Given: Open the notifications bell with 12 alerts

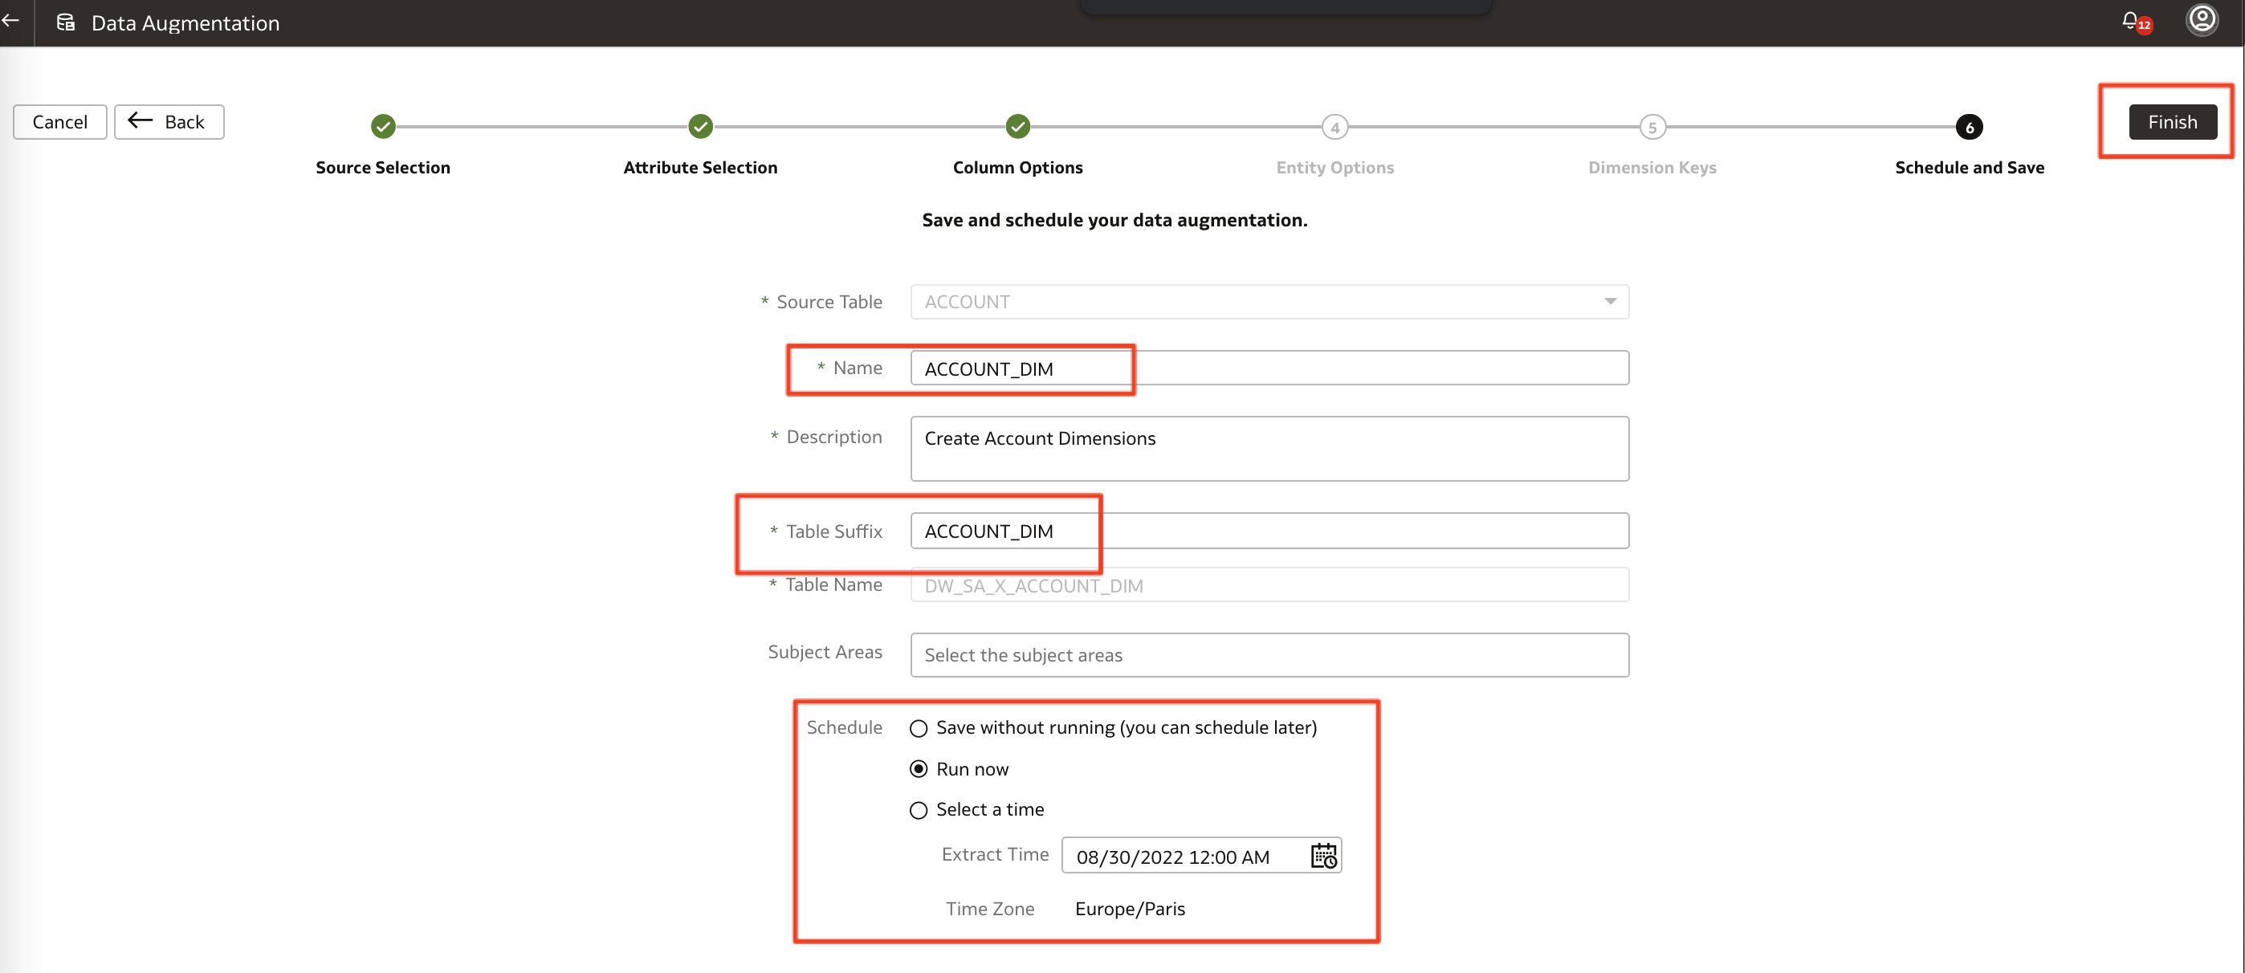Looking at the screenshot, I should click(2133, 22).
